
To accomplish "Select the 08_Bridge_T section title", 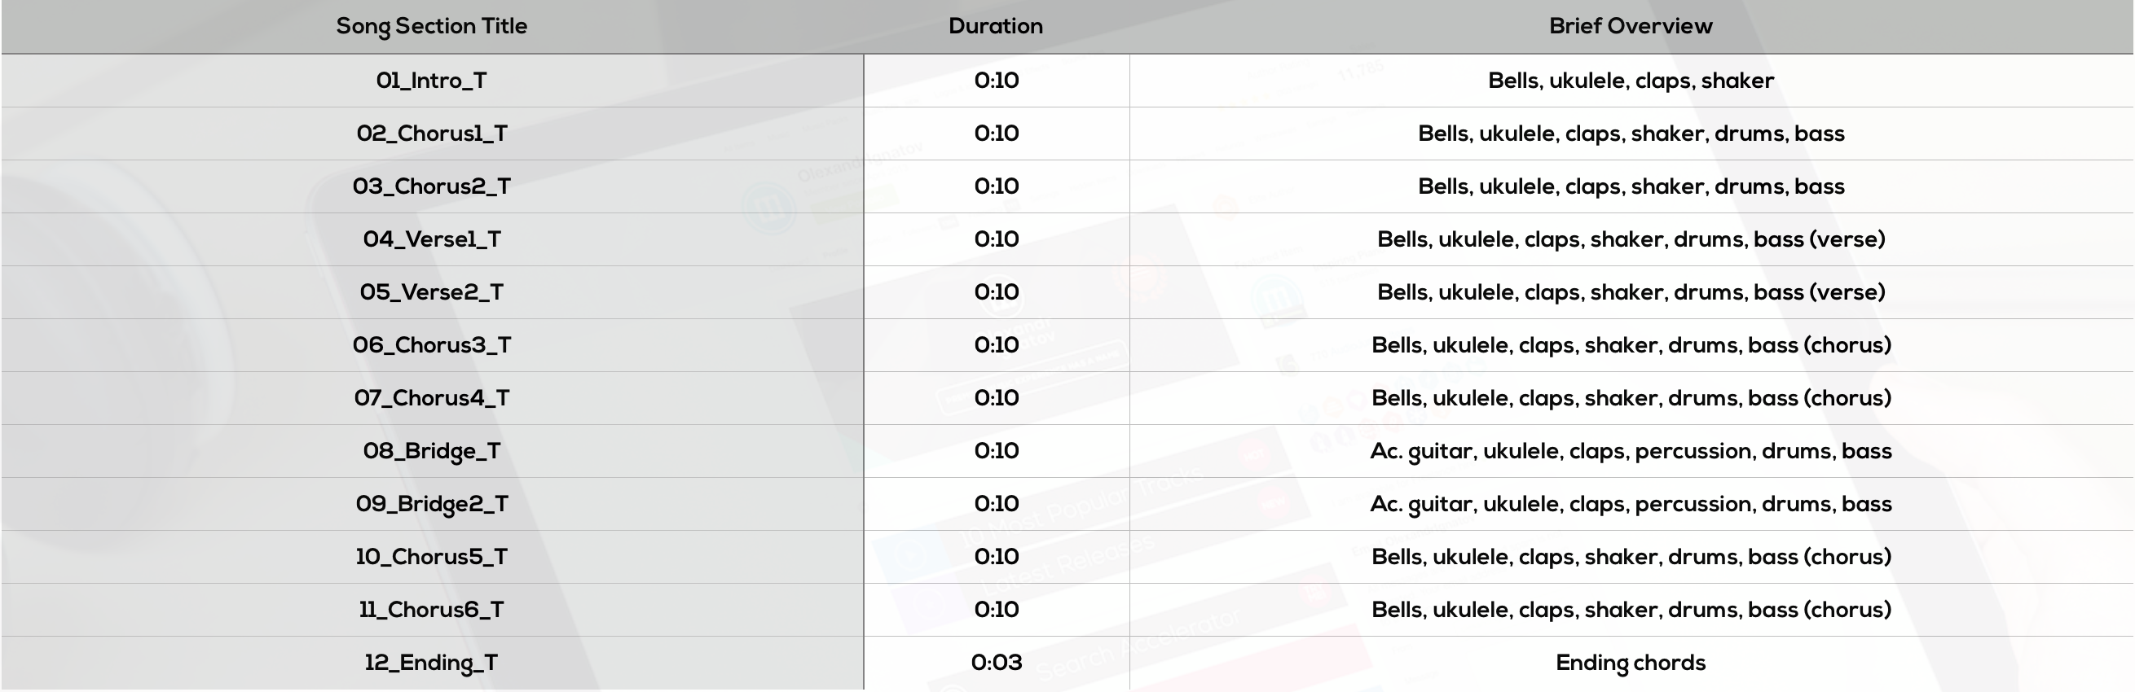I will pos(432,452).
